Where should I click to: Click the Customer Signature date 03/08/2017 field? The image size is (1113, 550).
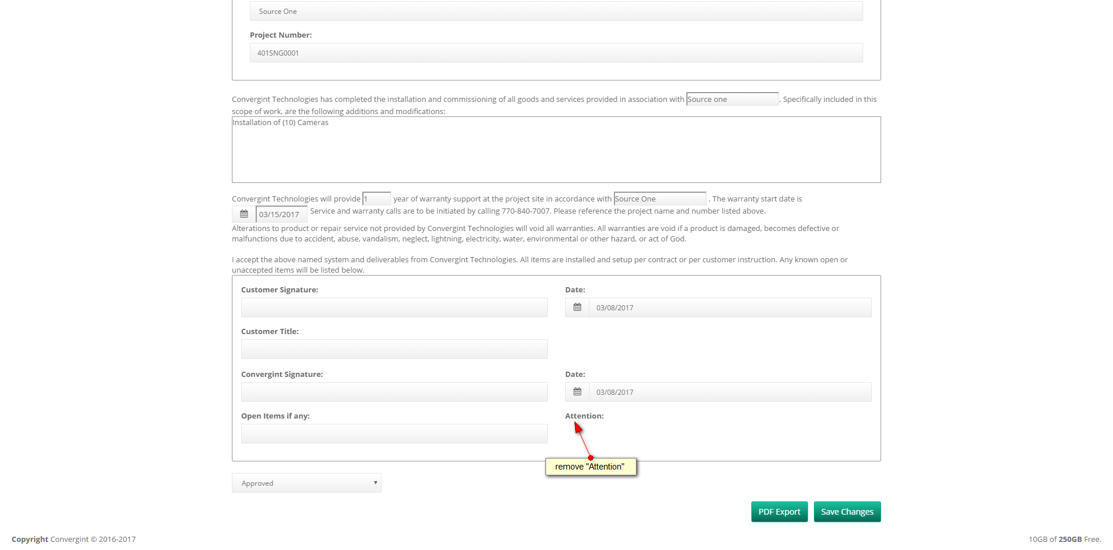coord(730,307)
